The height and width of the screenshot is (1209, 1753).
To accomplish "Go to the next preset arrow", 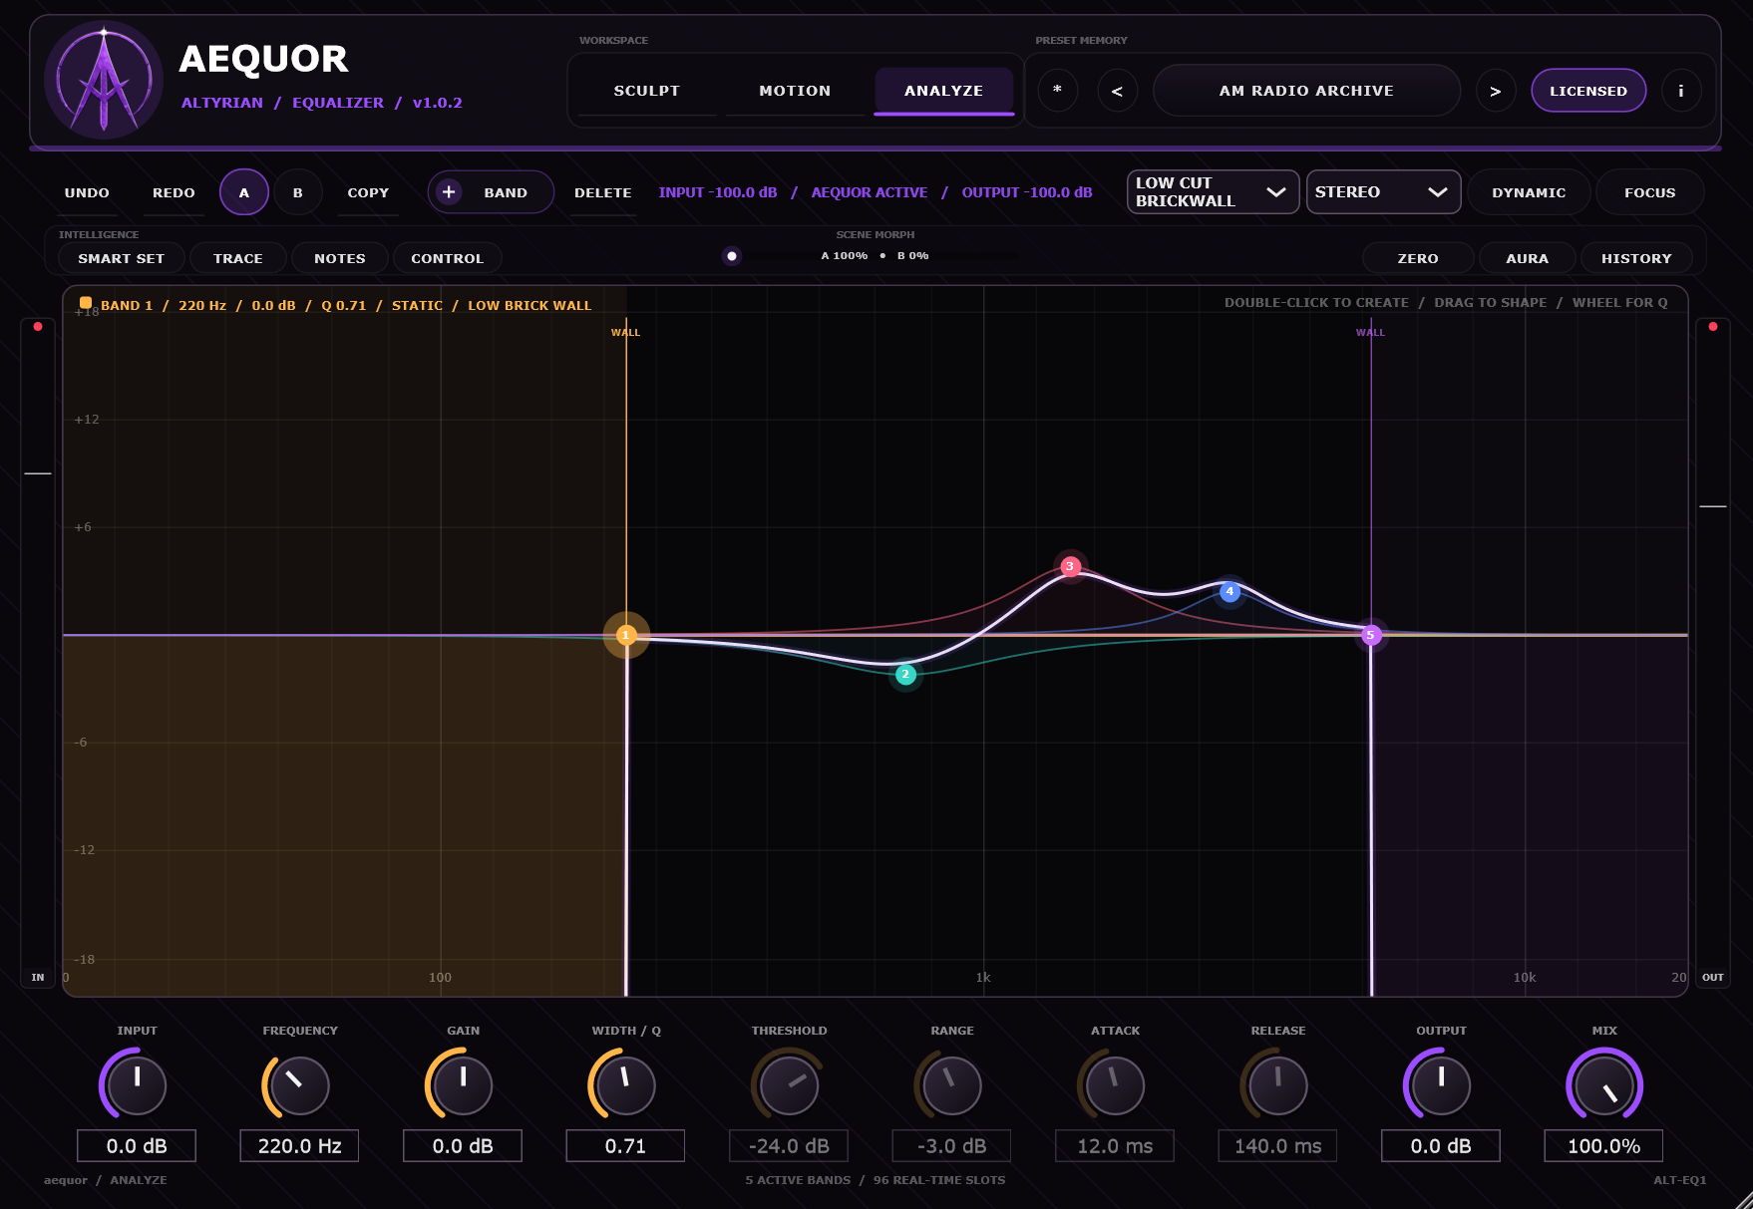I will coord(1496,91).
